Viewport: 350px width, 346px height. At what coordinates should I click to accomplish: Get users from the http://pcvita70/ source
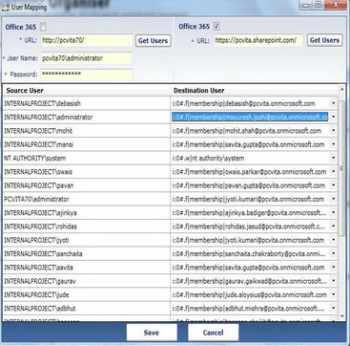(153, 41)
